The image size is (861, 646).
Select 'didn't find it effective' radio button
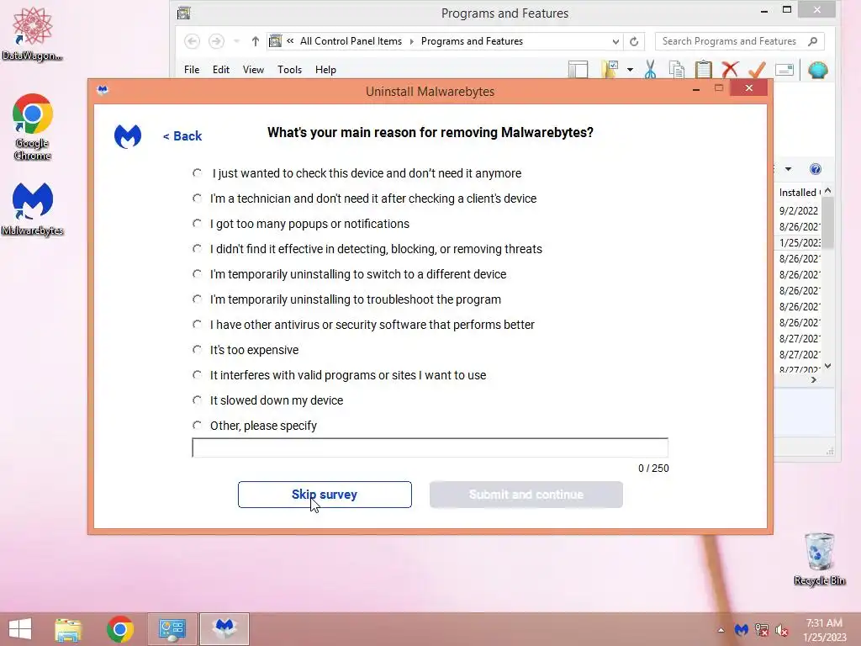(197, 249)
